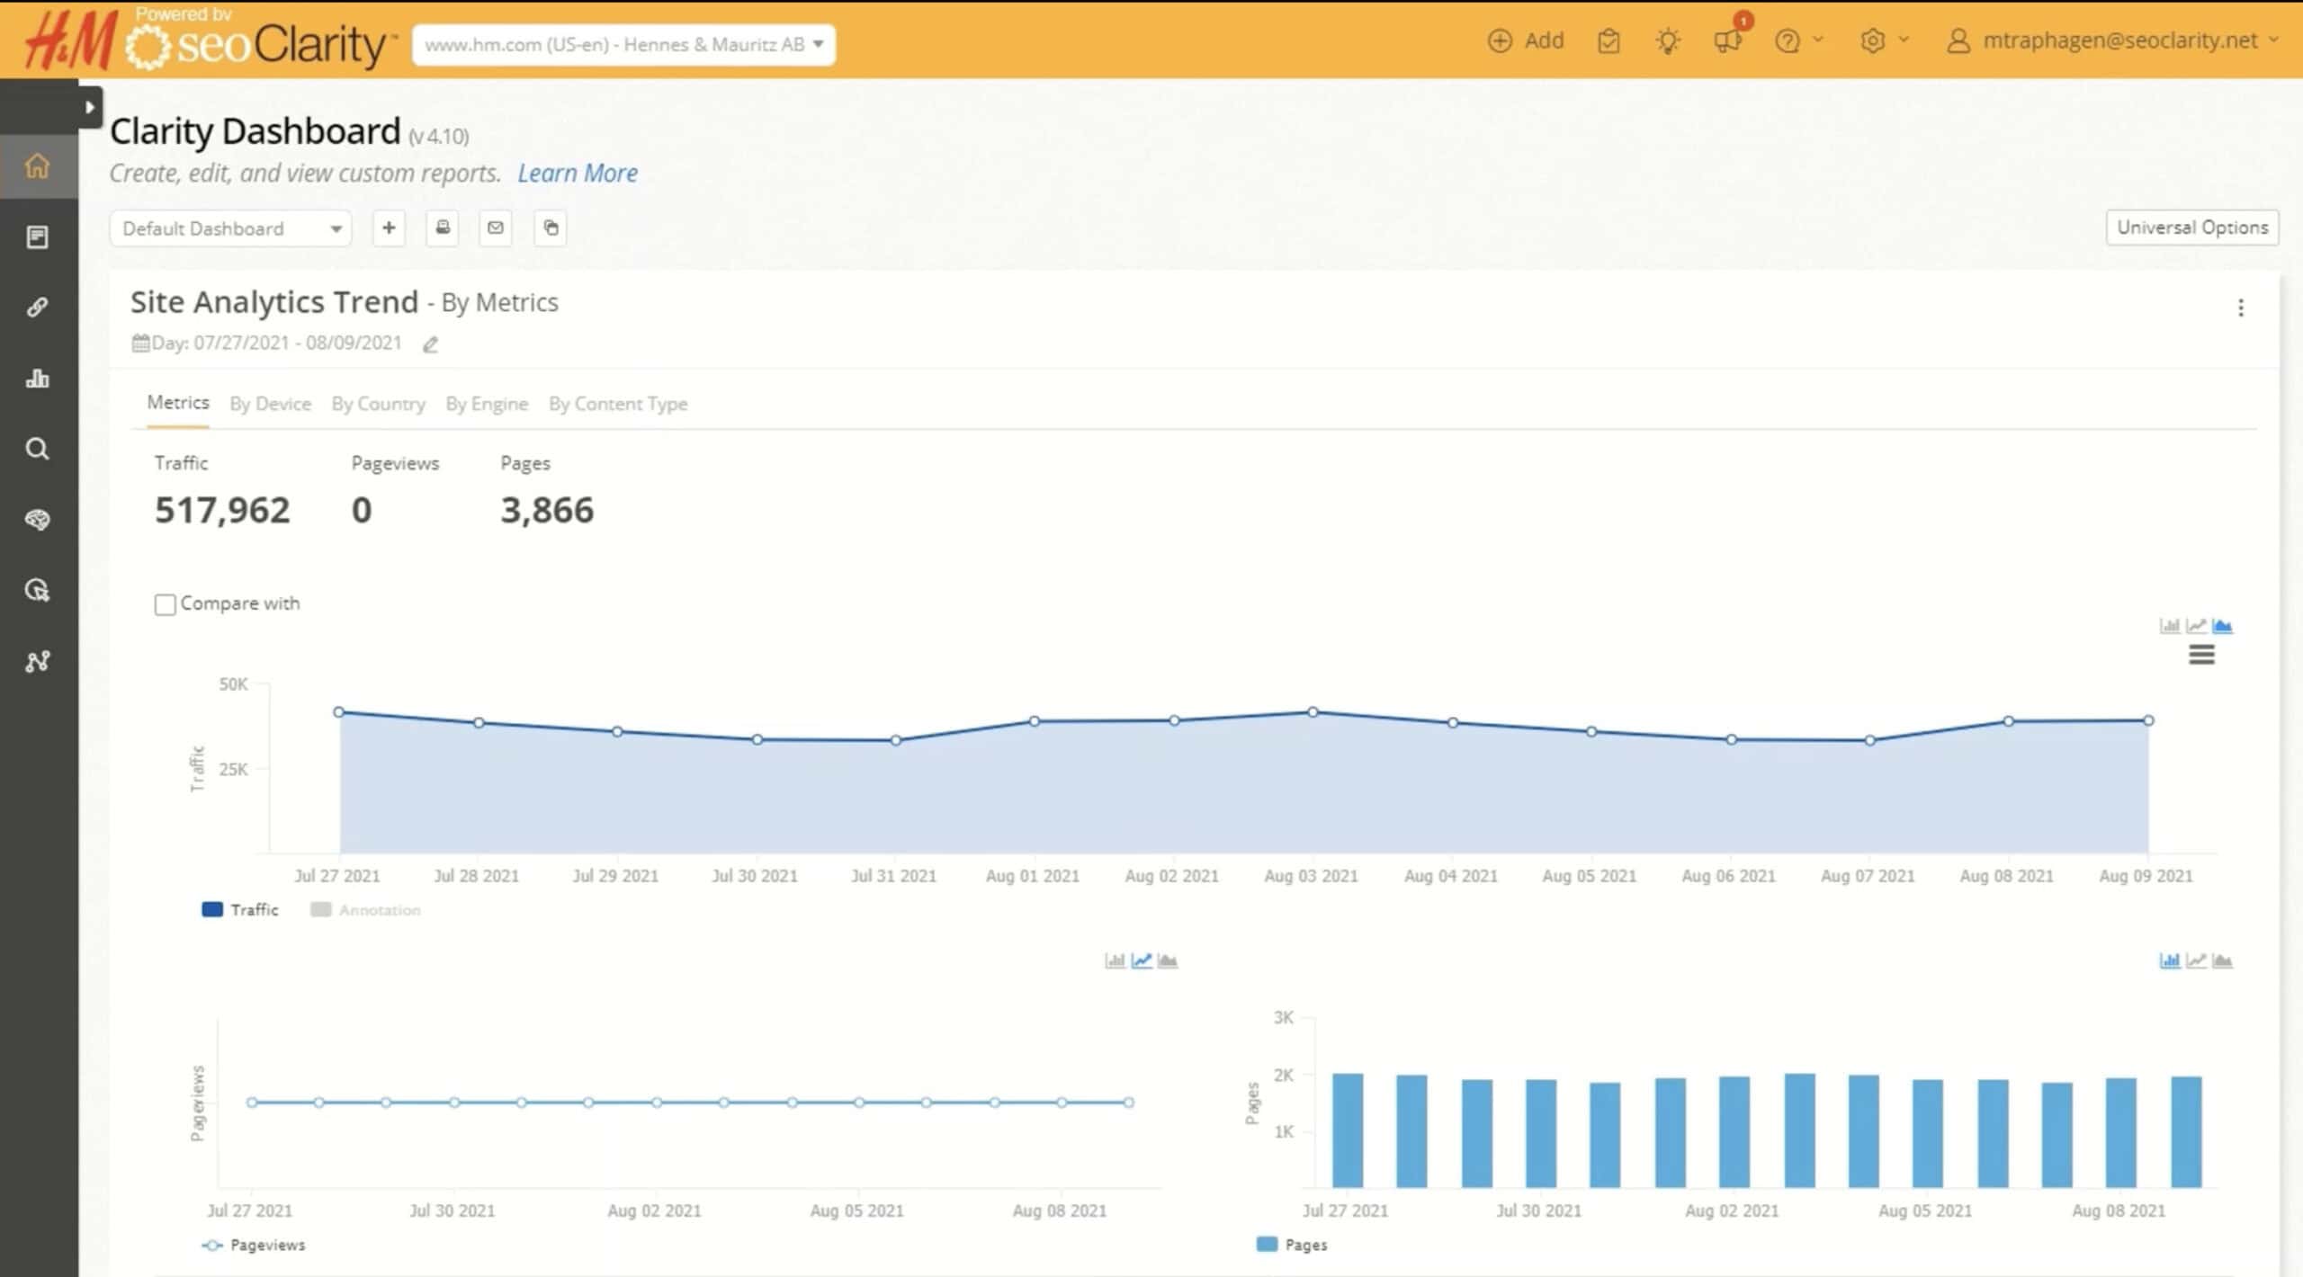
Task: Toggle the Pages legend series
Action: tap(1292, 1245)
